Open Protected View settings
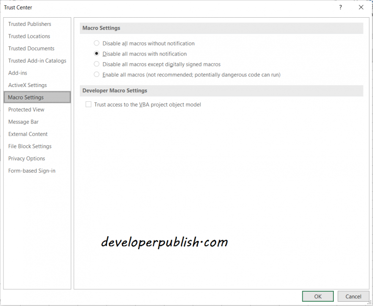The height and width of the screenshot is (306, 373). point(26,109)
